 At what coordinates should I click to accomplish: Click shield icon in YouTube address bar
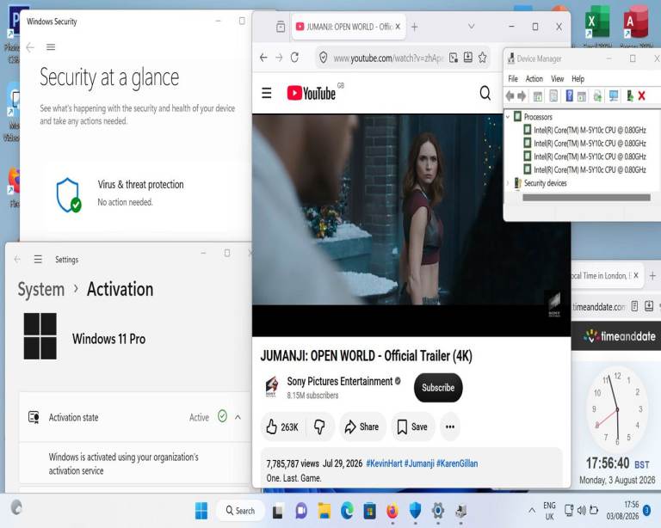(323, 58)
